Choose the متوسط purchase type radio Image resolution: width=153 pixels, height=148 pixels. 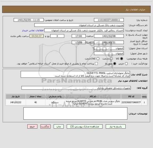(x=114, y=64)
